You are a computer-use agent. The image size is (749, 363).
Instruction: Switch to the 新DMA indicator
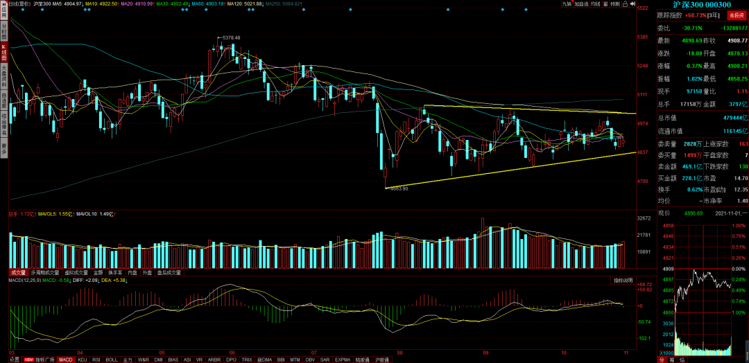[265, 360]
